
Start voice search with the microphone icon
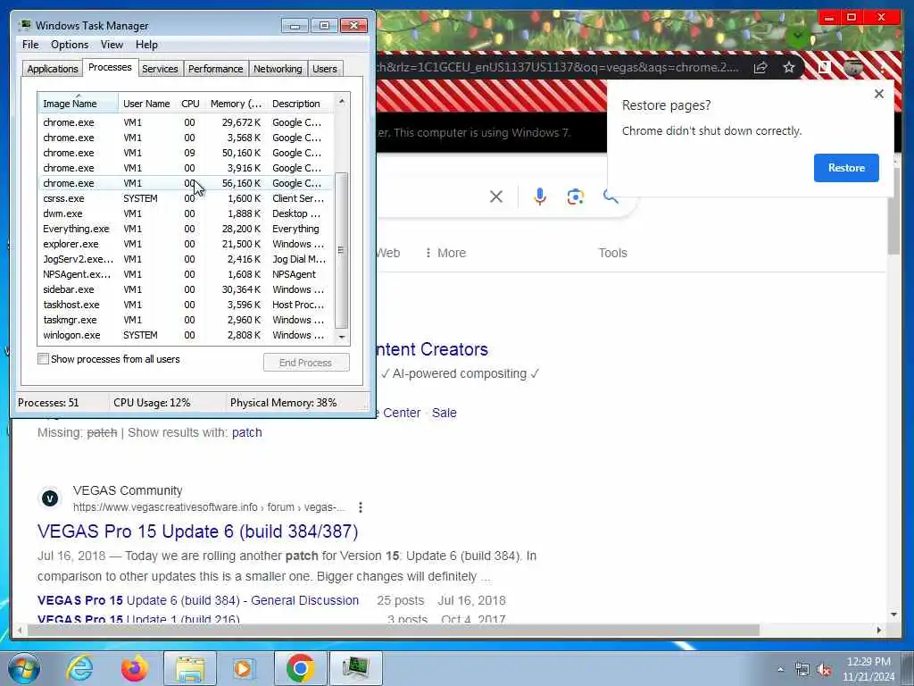(x=540, y=197)
